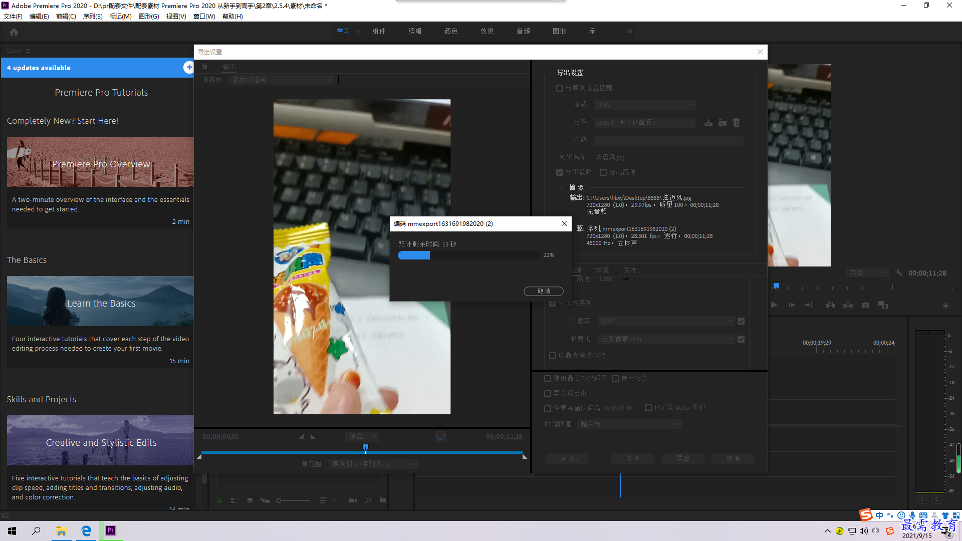
Task: Import preset icon in export settings
Action: [x=723, y=123]
